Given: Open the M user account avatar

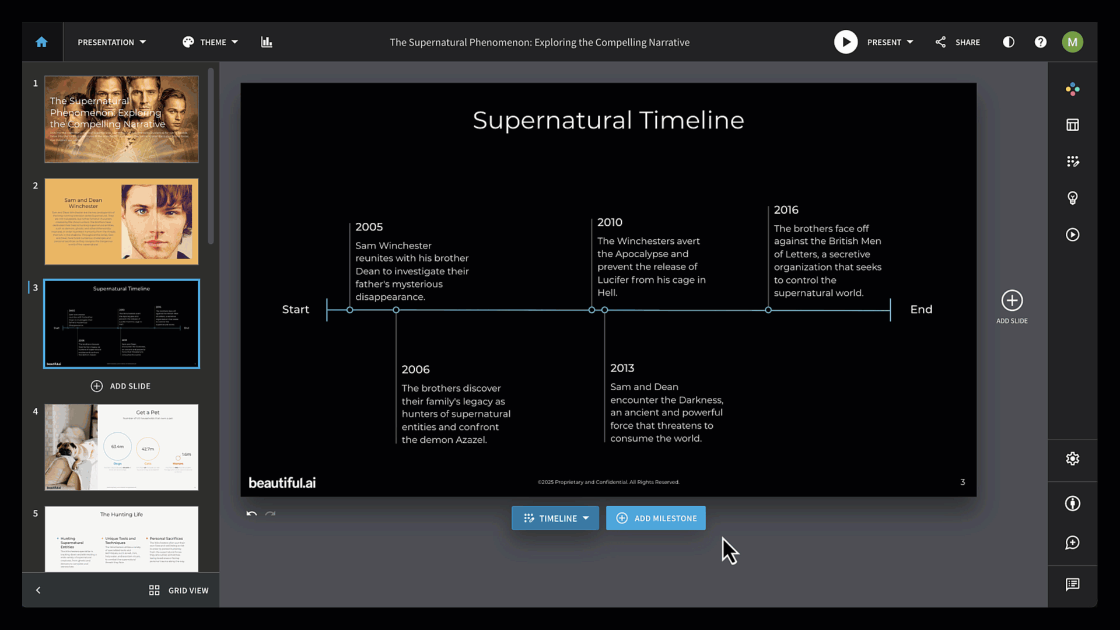Looking at the screenshot, I should point(1072,42).
